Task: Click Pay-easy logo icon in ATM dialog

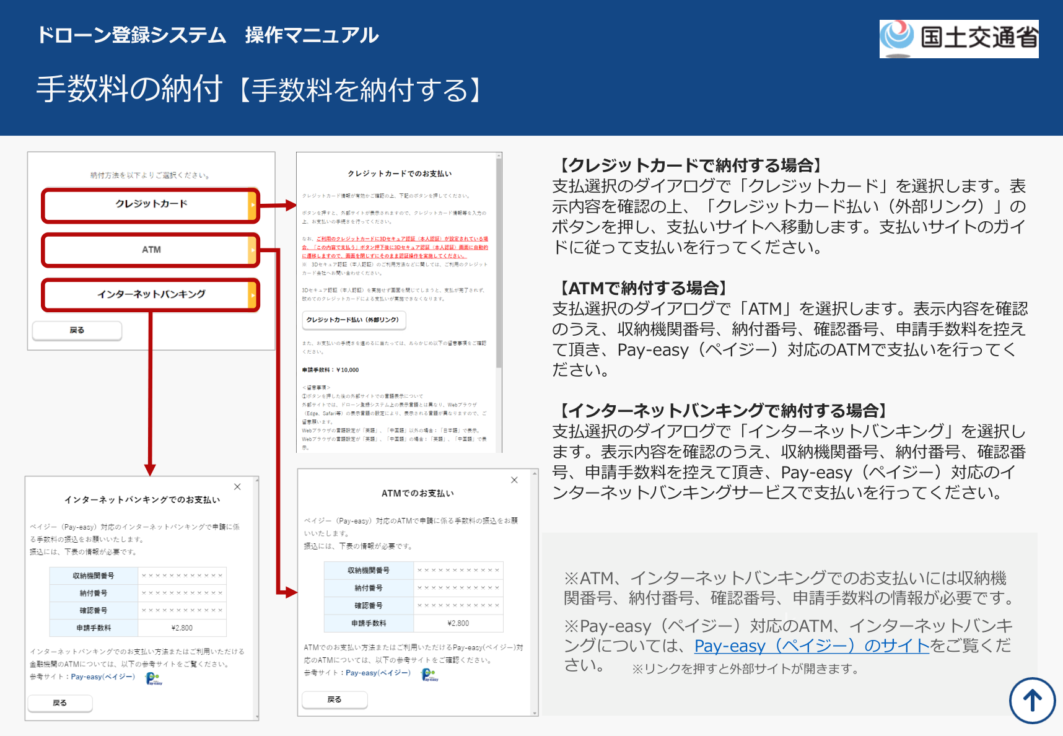Action: pos(429,674)
